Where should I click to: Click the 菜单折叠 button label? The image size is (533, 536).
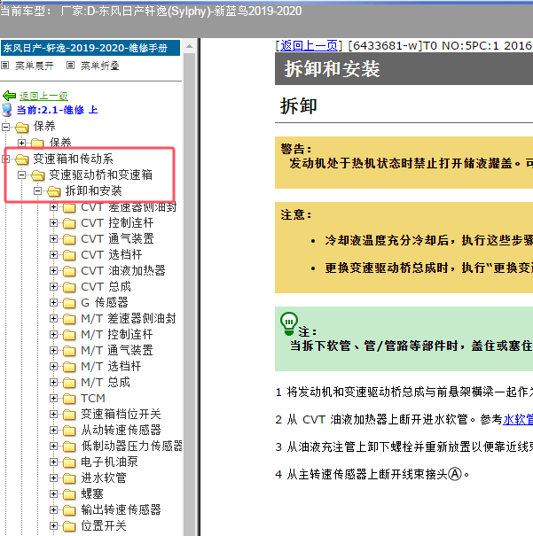[100, 66]
